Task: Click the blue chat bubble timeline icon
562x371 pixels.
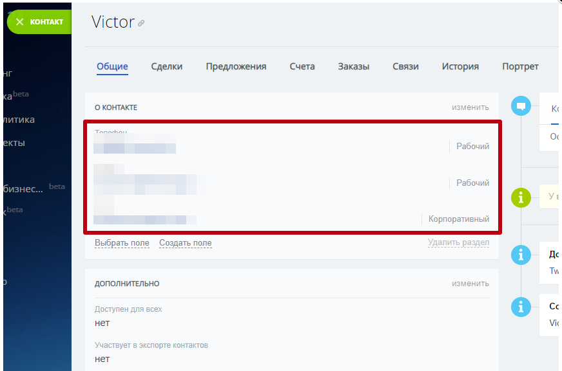Action: pyautogui.click(x=521, y=106)
